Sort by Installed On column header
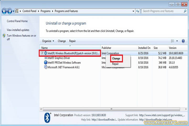The image size is (189, 126). 145,48
